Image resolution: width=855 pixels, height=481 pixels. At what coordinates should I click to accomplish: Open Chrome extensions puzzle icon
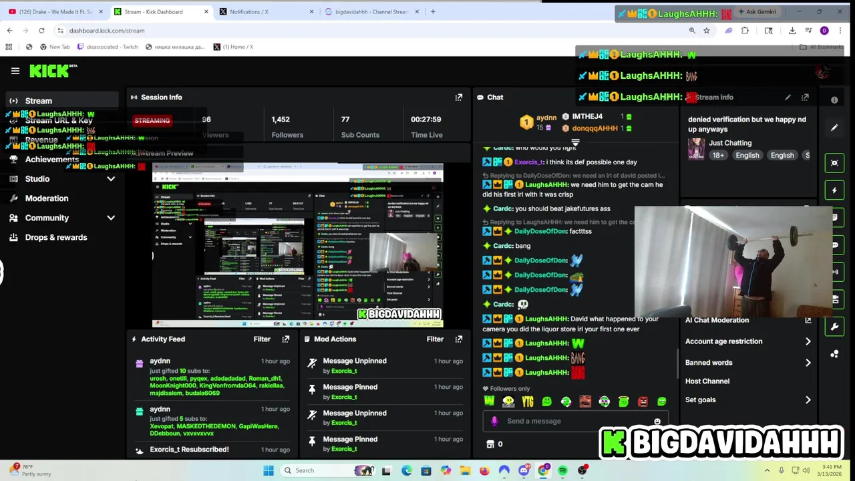pos(745,31)
